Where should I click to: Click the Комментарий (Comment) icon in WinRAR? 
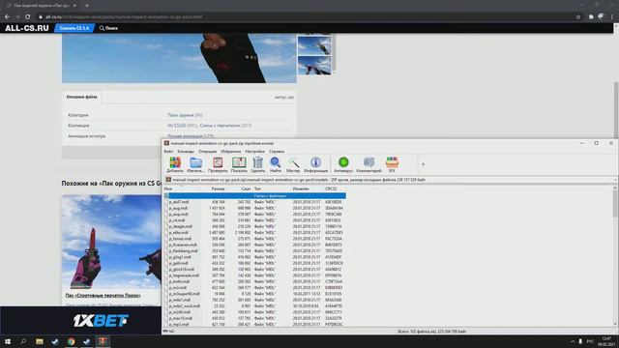pos(368,162)
